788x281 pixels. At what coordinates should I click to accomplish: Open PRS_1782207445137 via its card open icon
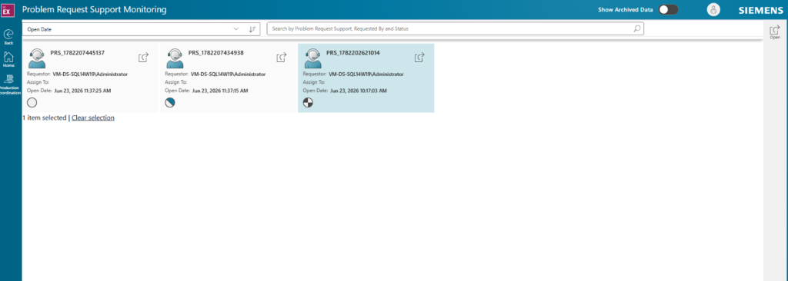[143, 58]
